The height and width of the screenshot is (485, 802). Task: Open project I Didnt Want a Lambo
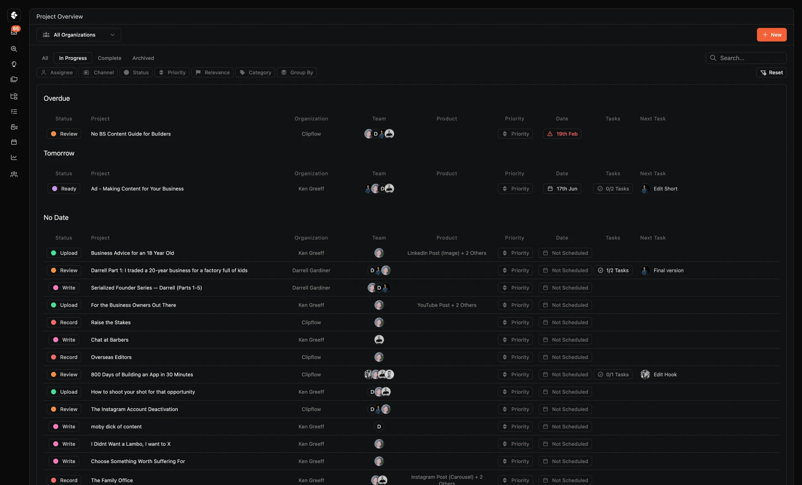131,444
